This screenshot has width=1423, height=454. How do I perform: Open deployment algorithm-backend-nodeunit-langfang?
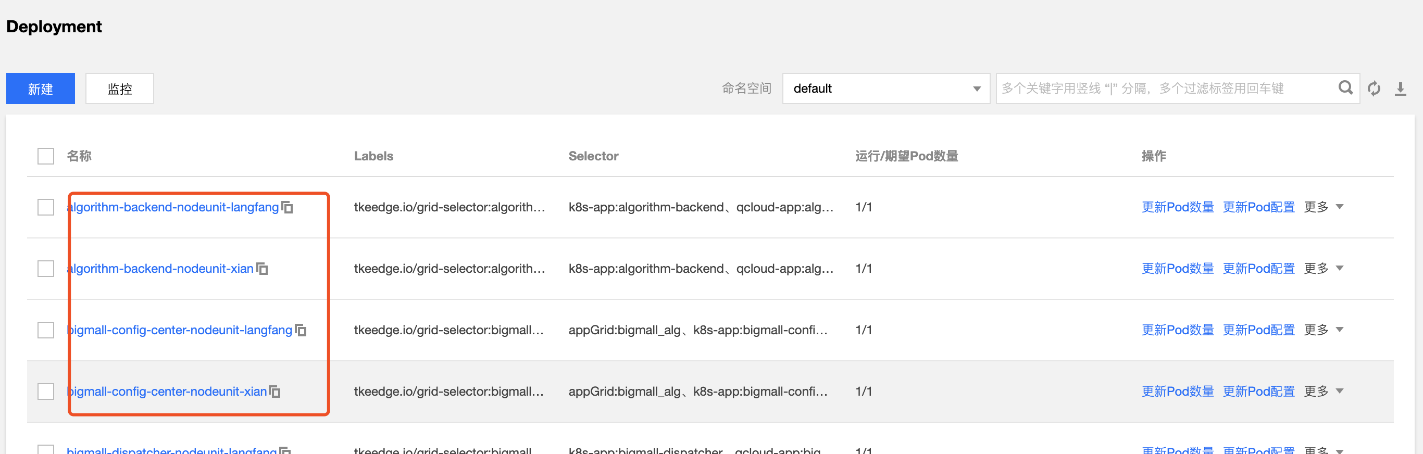point(173,207)
